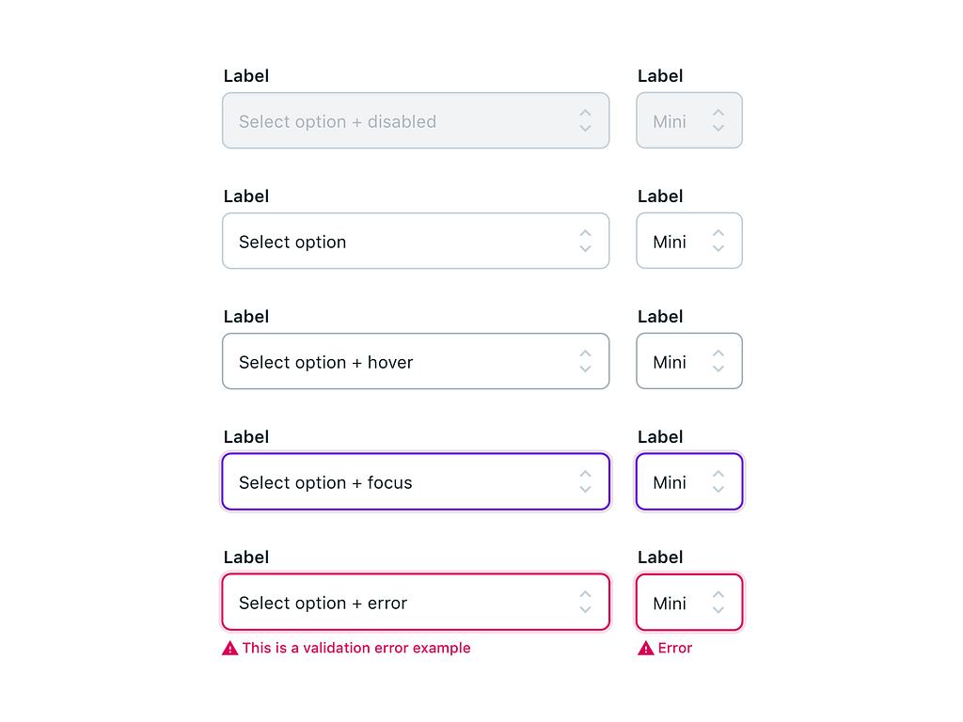Click the chevrons in the error state select
Image resolution: width=963 pixels, height=722 pixels.
coord(584,602)
